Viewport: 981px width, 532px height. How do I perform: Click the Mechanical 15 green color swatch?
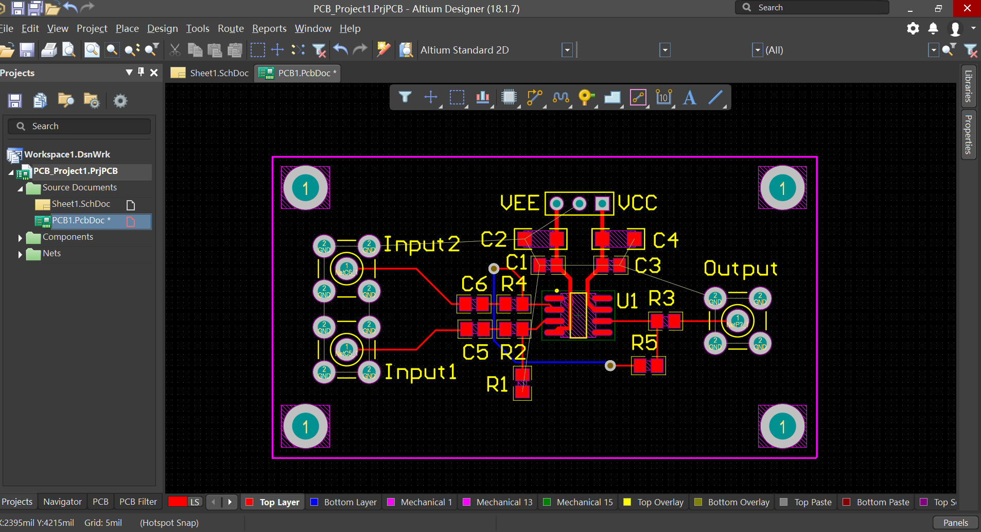(x=547, y=502)
